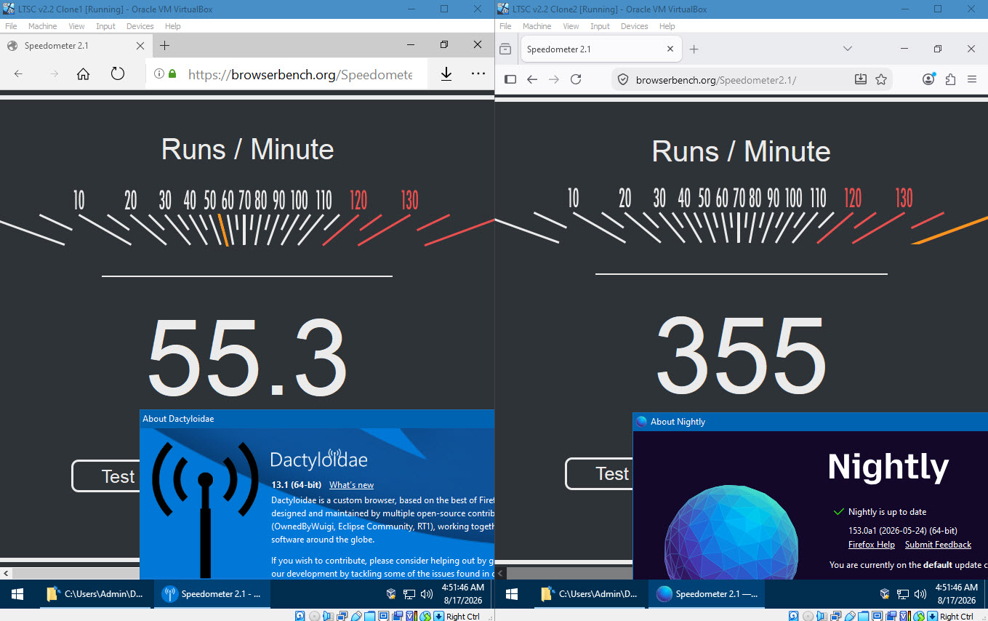Open the Input menu in Clone2 VirtualBox window
Image resolution: width=988 pixels, height=621 pixels.
(601, 26)
